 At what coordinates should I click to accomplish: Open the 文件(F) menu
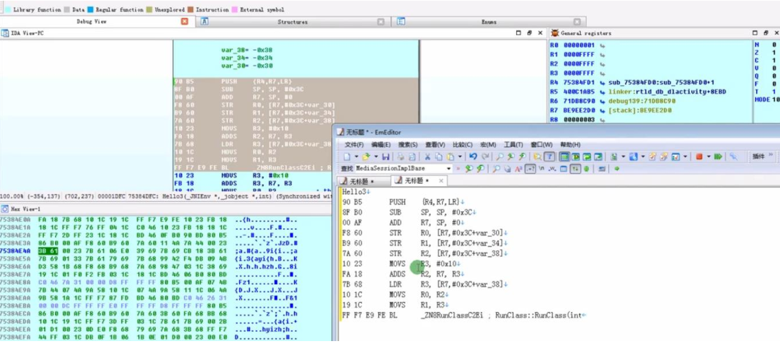(354, 145)
